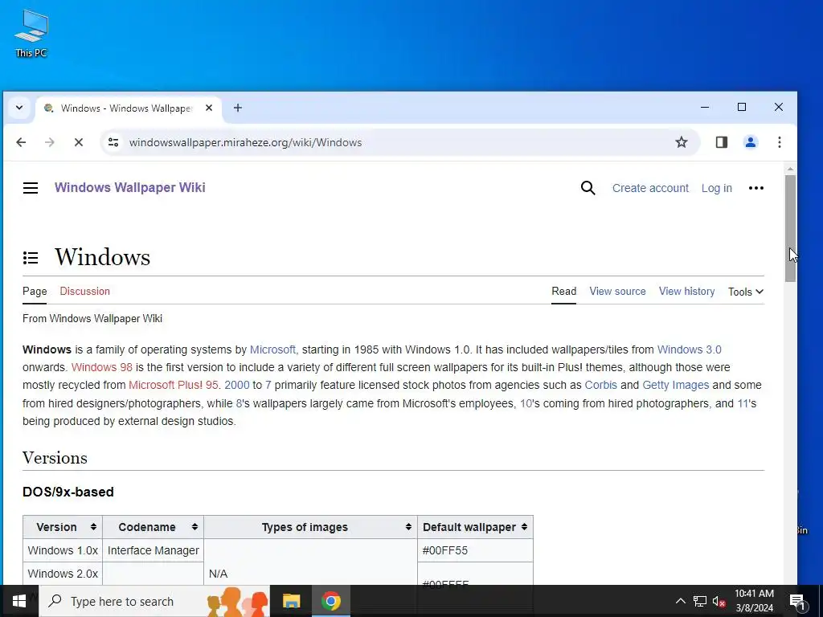Open wiki search magnifier
Viewport: 823px width, 617px height.
[588, 188]
